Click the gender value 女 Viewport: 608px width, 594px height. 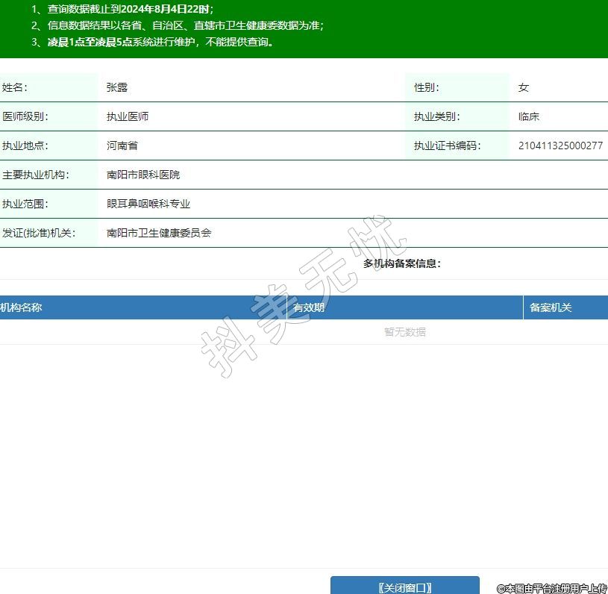pos(524,87)
